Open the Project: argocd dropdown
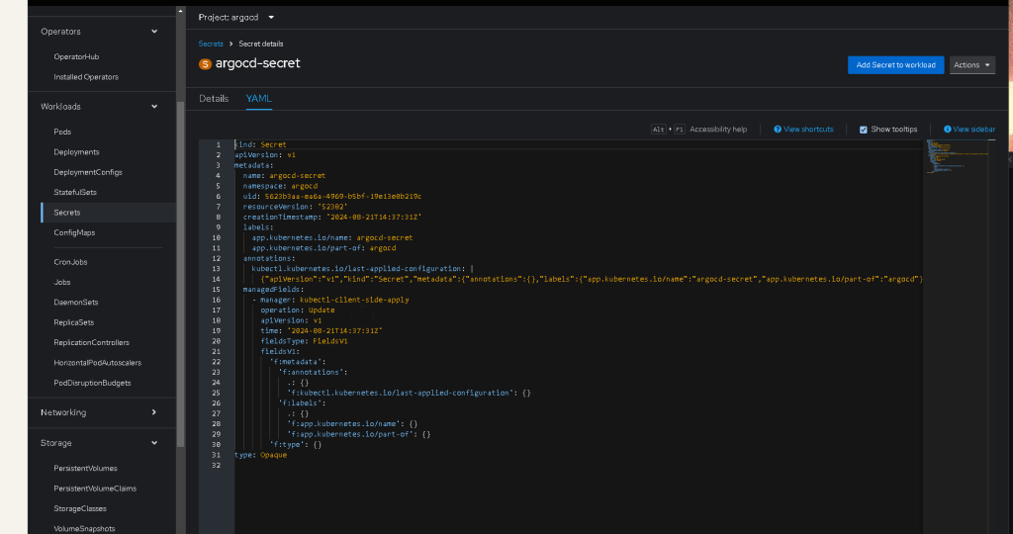The height and width of the screenshot is (534, 1013). [235, 18]
